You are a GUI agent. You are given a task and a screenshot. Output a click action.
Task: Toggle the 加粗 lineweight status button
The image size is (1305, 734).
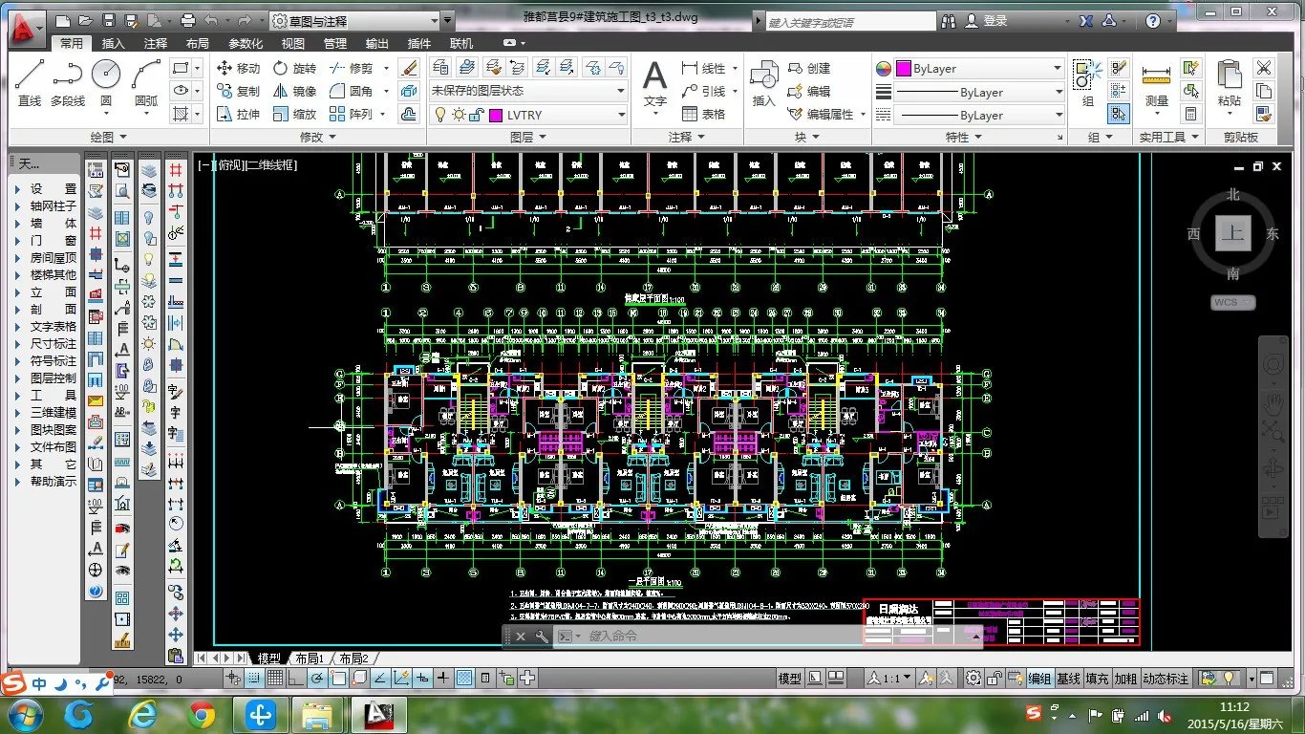coord(1125,679)
